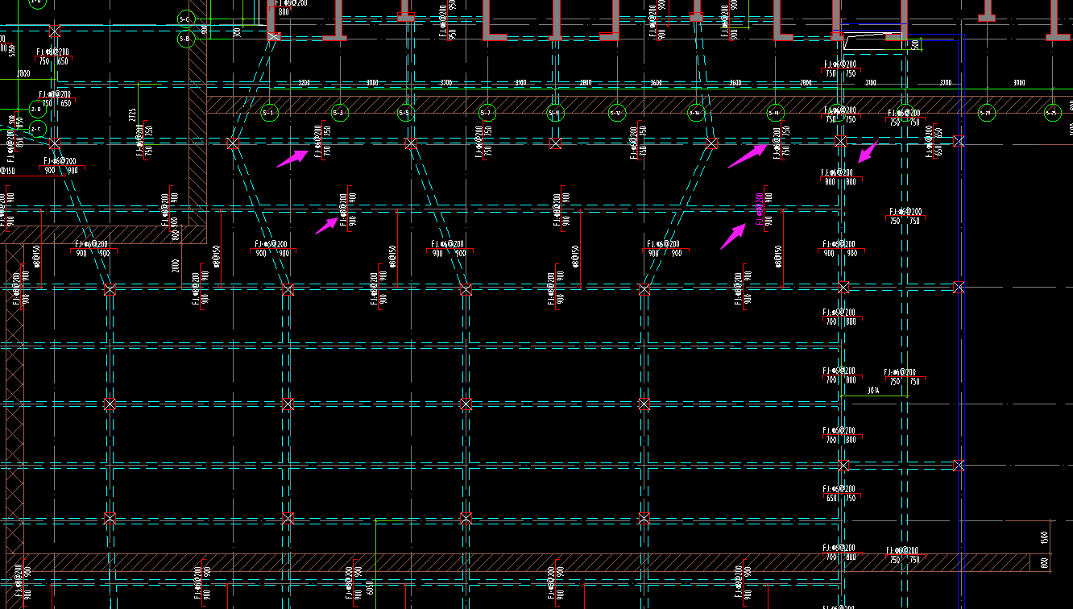Click the 5-5 grid axis bubble
Viewport: 1073px width, 609px height.
pyautogui.click(x=405, y=113)
